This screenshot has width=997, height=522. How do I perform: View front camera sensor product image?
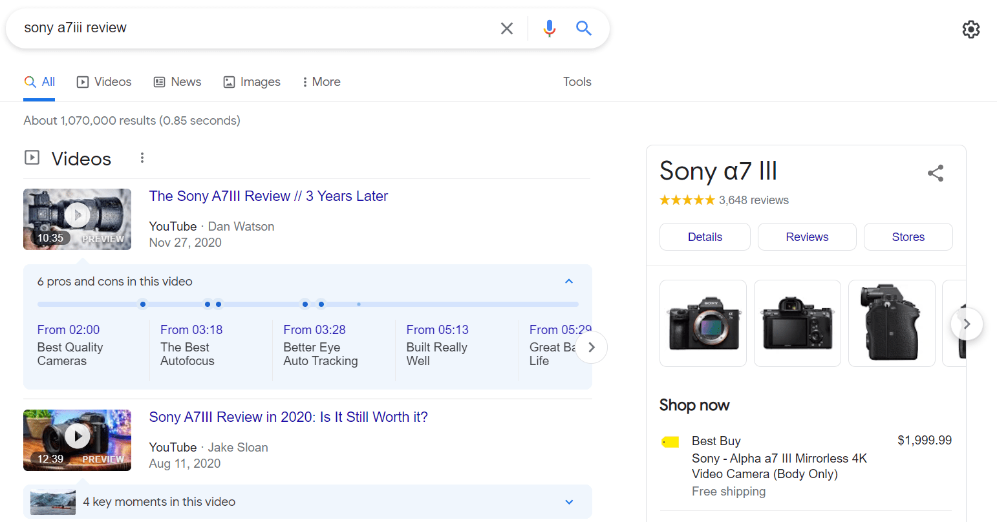[703, 323]
